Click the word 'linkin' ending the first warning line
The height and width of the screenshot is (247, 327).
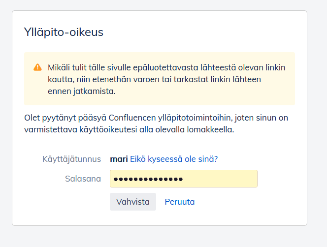pyautogui.click(x=274, y=67)
